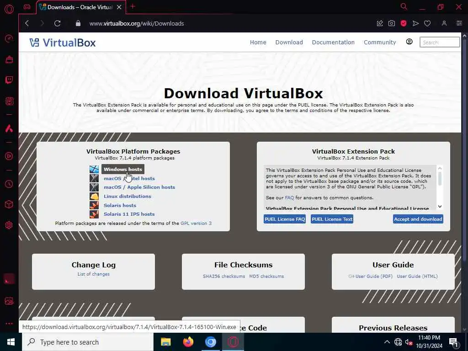Image resolution: width=468 pixels, height=351 pixels.
Task: Click the VirtualBox logo
Action: [x=62, y=43]
